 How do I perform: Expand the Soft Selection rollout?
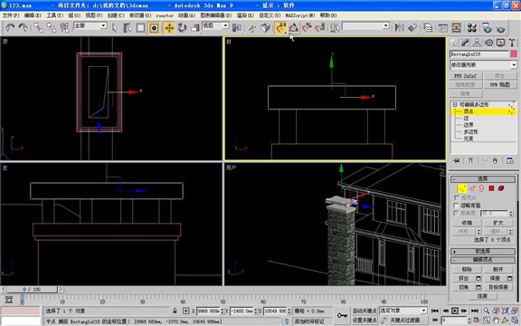click(482, 251)
